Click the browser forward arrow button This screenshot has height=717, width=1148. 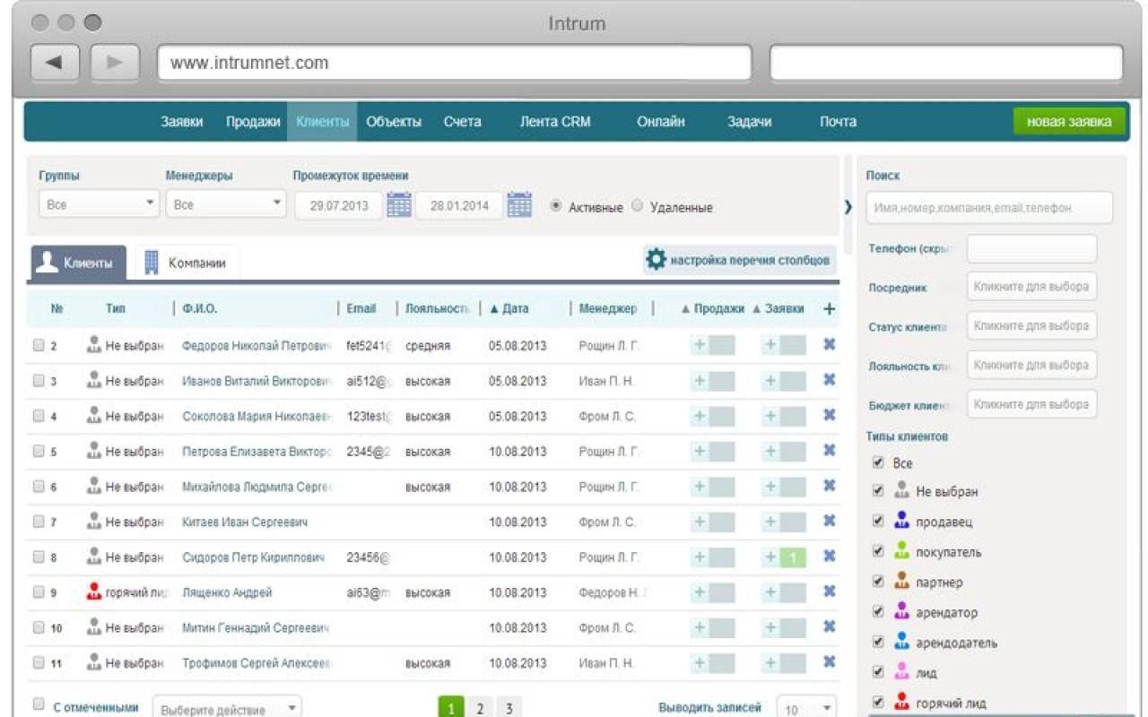coord(115,63)
